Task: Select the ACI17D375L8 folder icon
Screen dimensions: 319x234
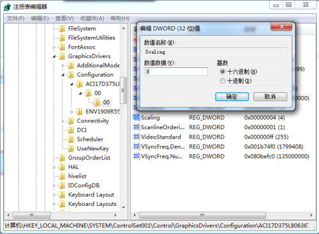Action: tap(79, 84)
